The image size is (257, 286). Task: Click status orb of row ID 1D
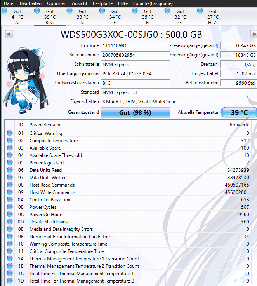pos(10,281)
